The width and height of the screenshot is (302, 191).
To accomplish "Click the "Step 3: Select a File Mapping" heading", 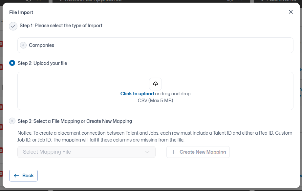I will click(x=75, y=121).
